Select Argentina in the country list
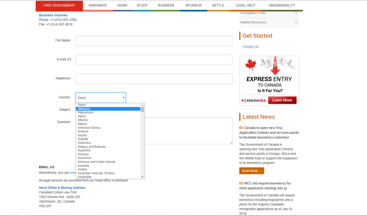Screen dimensions: 367x216 (108, 150)
